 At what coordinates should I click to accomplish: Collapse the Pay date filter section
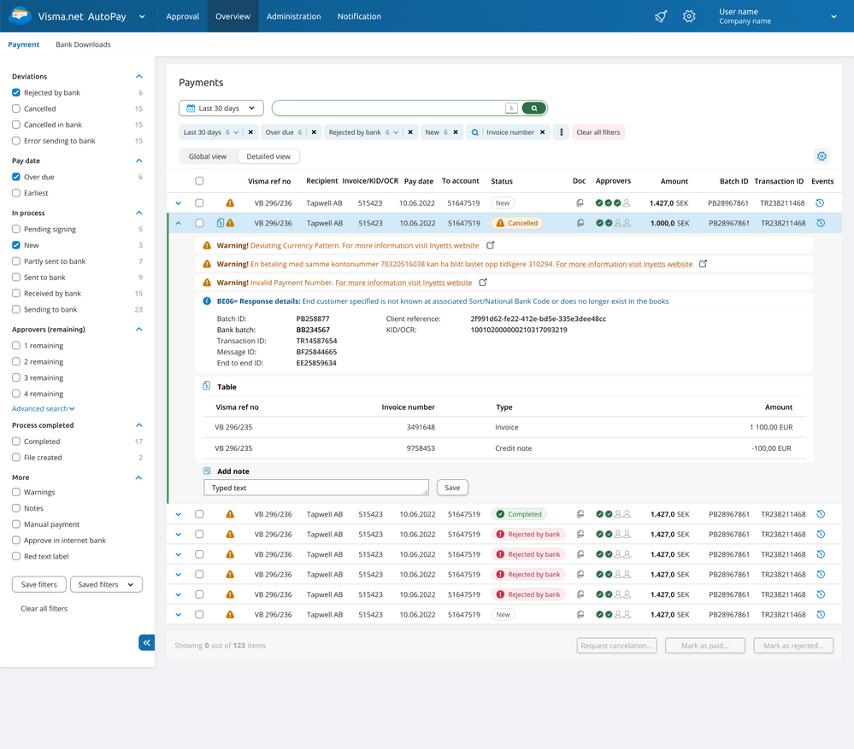tap(138, 161)
